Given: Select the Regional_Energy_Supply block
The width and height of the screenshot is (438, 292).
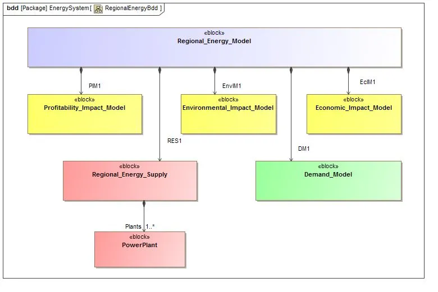Looking at the screenshot, I should [130, 180].
